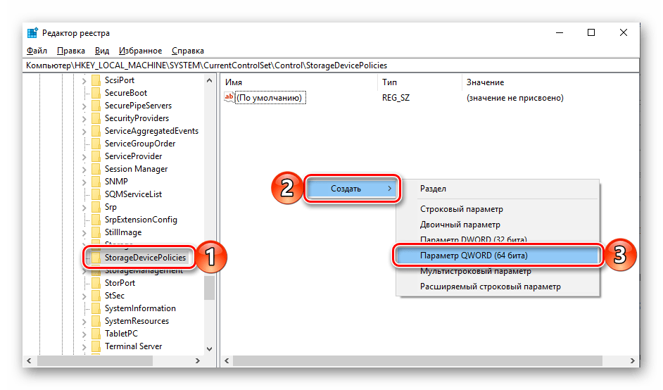Screen dimensions: 663x390
Task: Click the ServiceGroupOrder folder icon
Action: (96, 144)
